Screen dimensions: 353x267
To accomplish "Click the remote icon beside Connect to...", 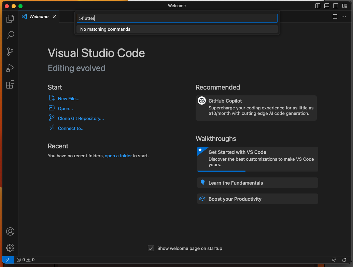I will 52,128.
